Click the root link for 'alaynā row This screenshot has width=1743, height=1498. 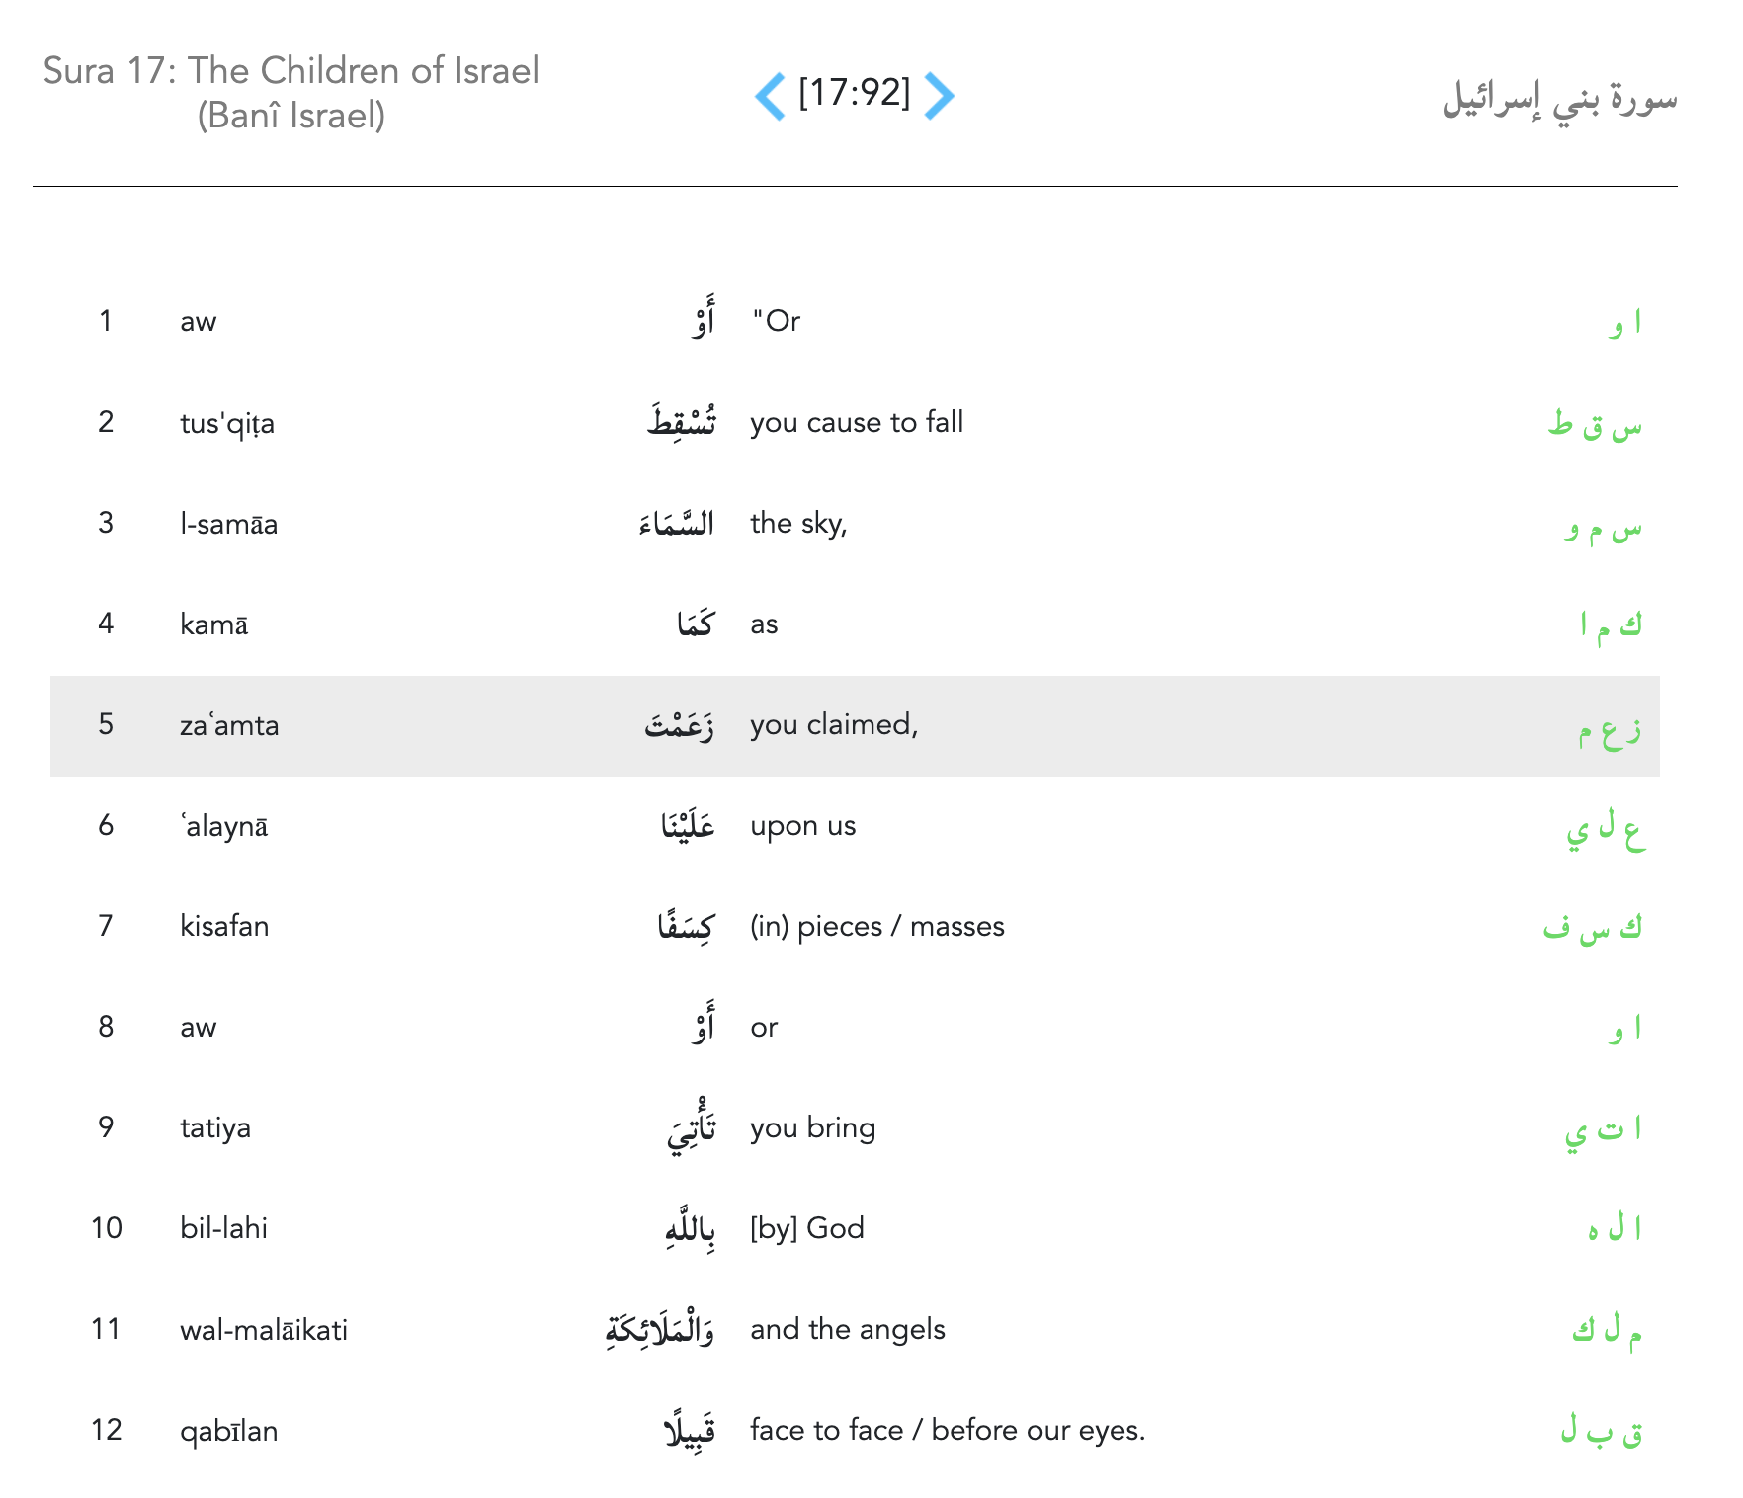click(1605, 829)
